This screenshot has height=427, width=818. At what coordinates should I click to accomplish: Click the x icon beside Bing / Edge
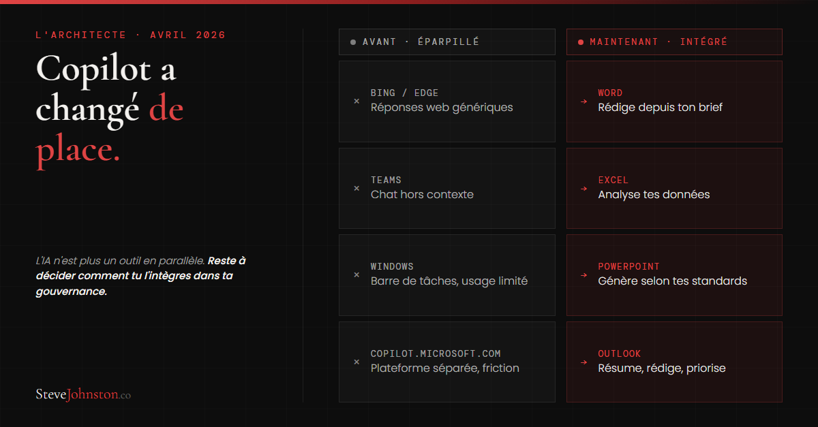click(x=357, y=101)
